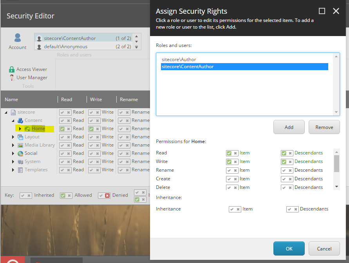Click the Layout item icon

[x=20, y=137]
